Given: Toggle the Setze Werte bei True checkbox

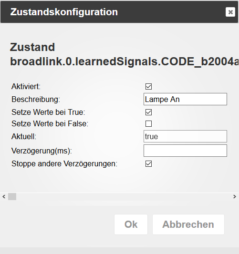Looking at the screenshot, I should click(148, 112).
